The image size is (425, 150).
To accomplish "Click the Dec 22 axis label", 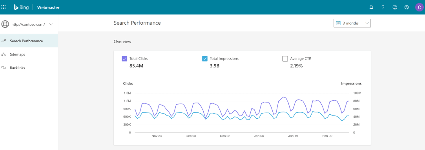I will click(x=225, y=136).
